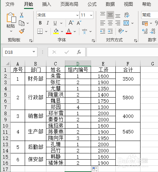Viewport: 158px width, 172px height.
Task: Click the name cell 陶章洪
Action: point(56,94)
